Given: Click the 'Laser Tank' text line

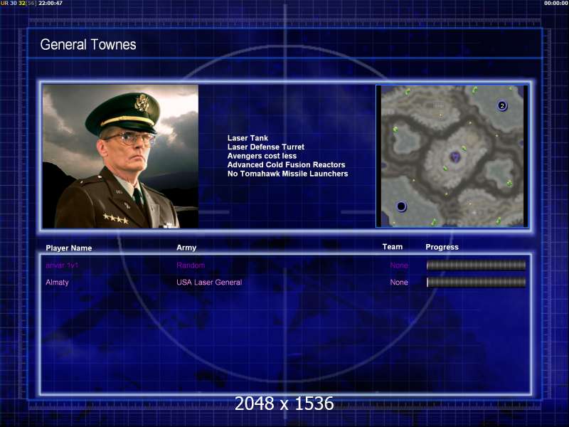Looking at the screenshot, I should (x=248, y=138).
